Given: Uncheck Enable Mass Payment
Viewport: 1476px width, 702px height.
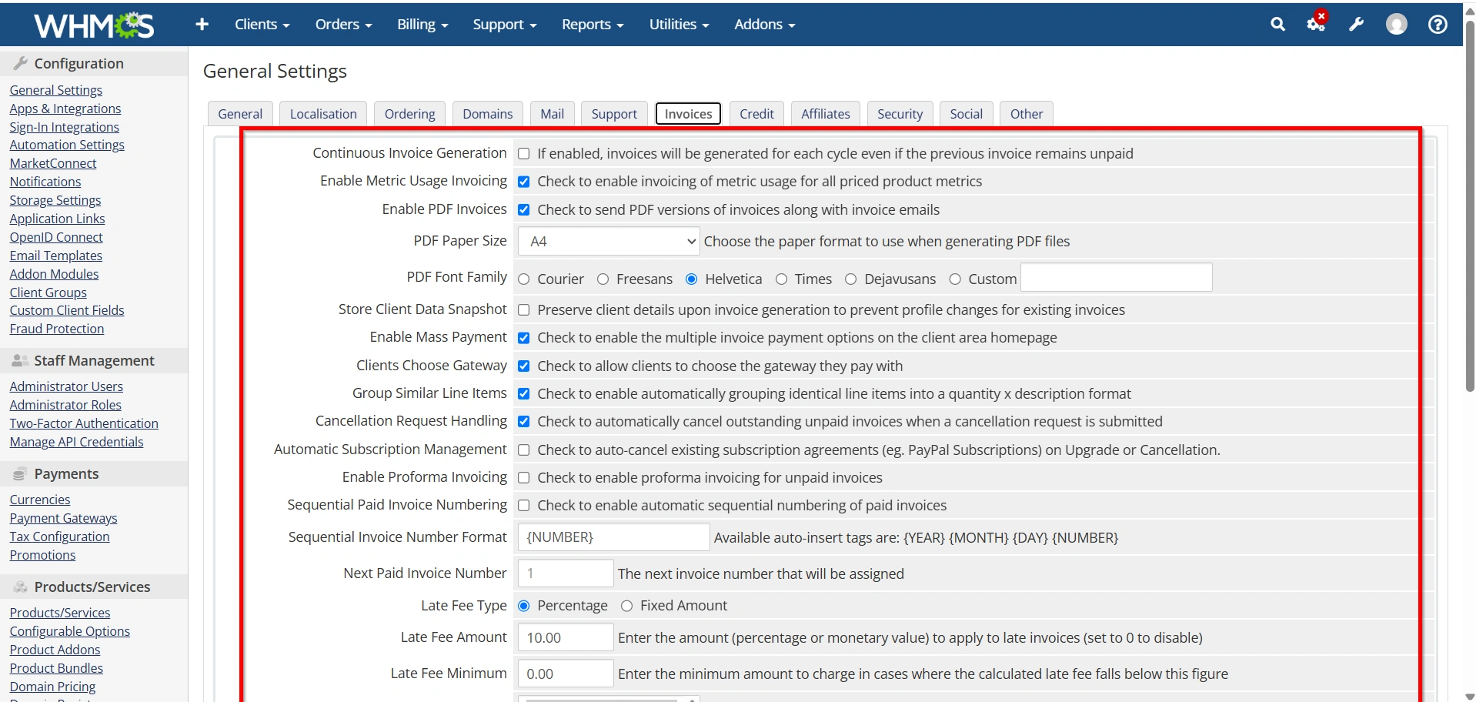Looking at the screenshot, I should click(x=524, y=338).
